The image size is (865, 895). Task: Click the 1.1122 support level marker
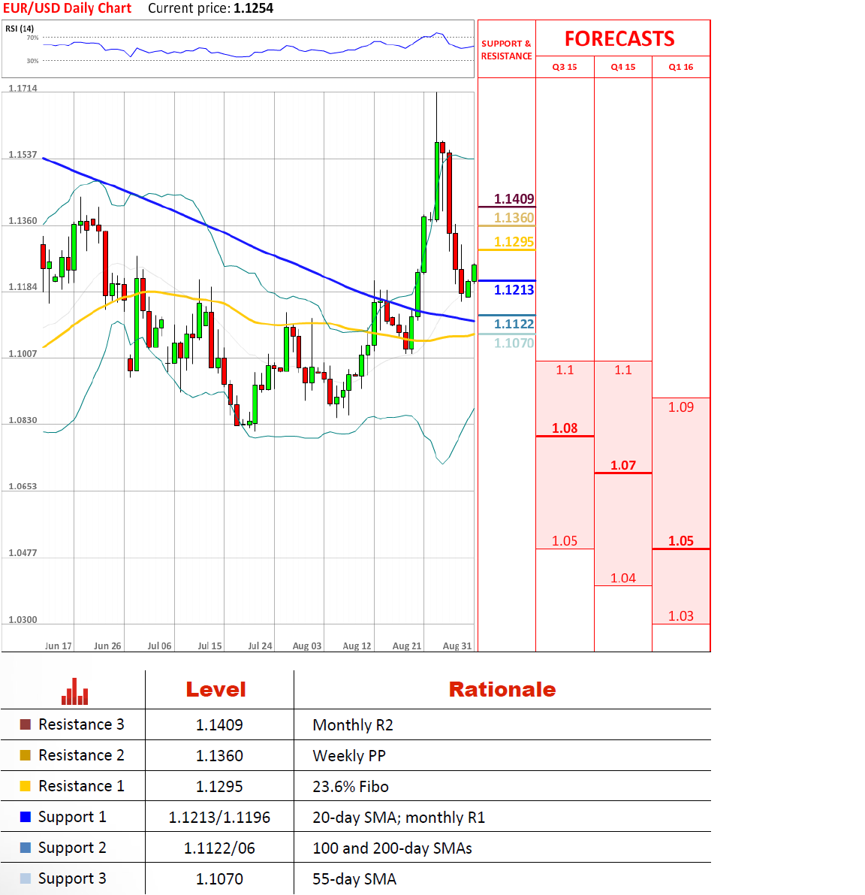(514, 324)
